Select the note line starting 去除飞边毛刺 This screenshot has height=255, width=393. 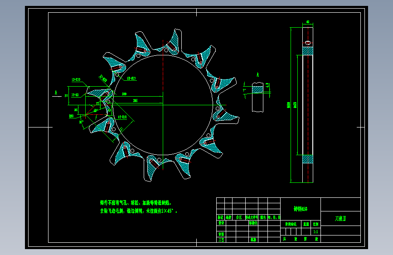139,211
